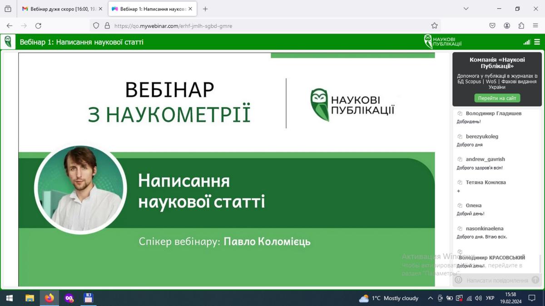The image size is (545, 306).
Task: Click the owl logo in webinar header
Action: 8,42
